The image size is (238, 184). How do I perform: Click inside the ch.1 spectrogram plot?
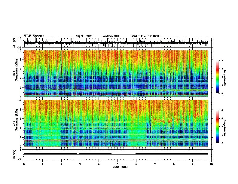116,73
